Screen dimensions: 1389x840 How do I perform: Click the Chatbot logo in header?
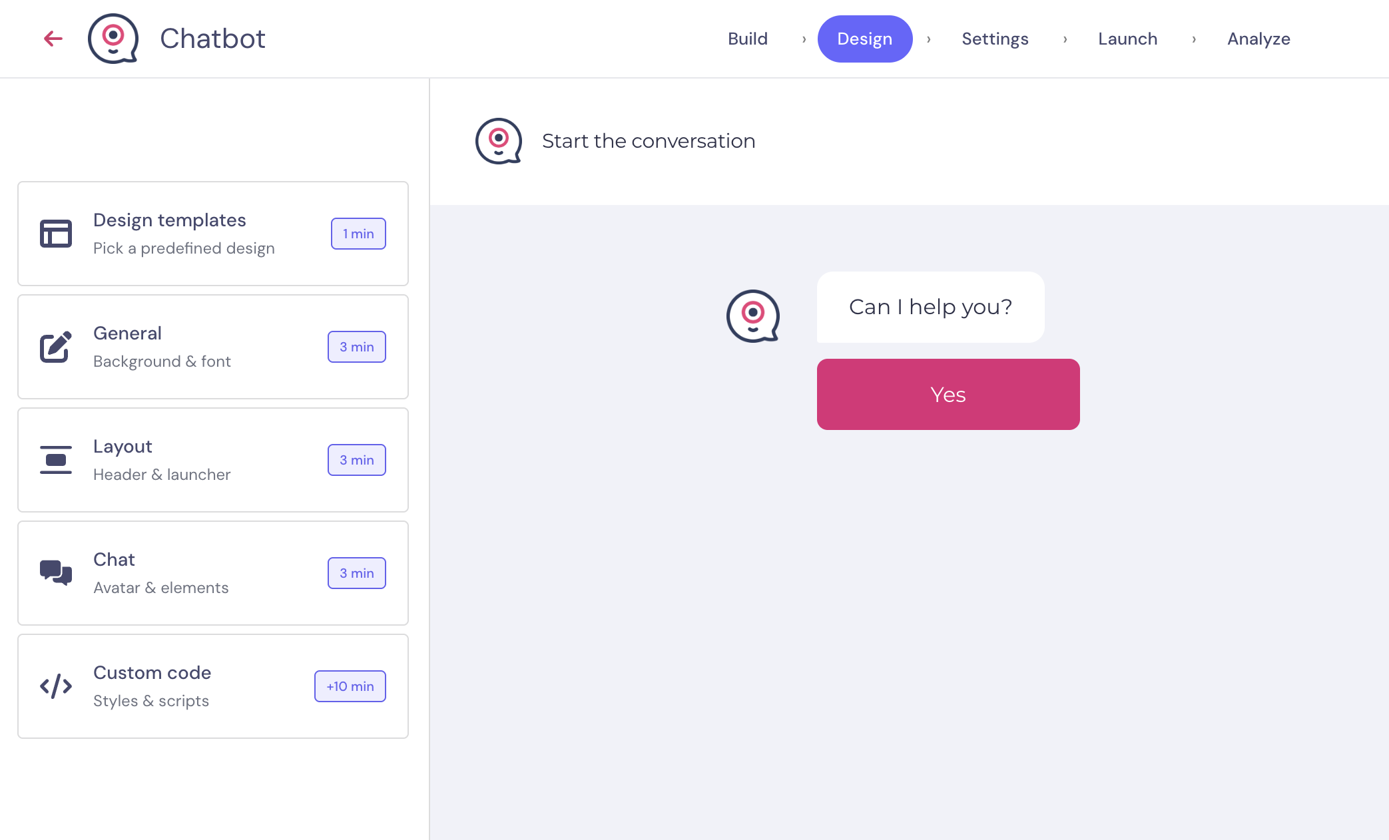(x=113, y=39)
